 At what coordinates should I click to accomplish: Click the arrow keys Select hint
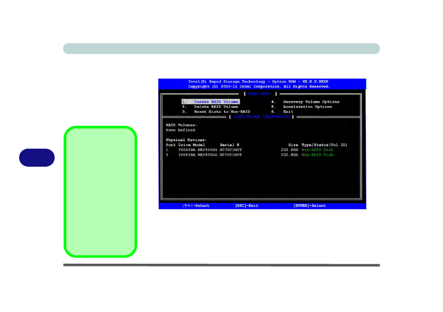196,206
